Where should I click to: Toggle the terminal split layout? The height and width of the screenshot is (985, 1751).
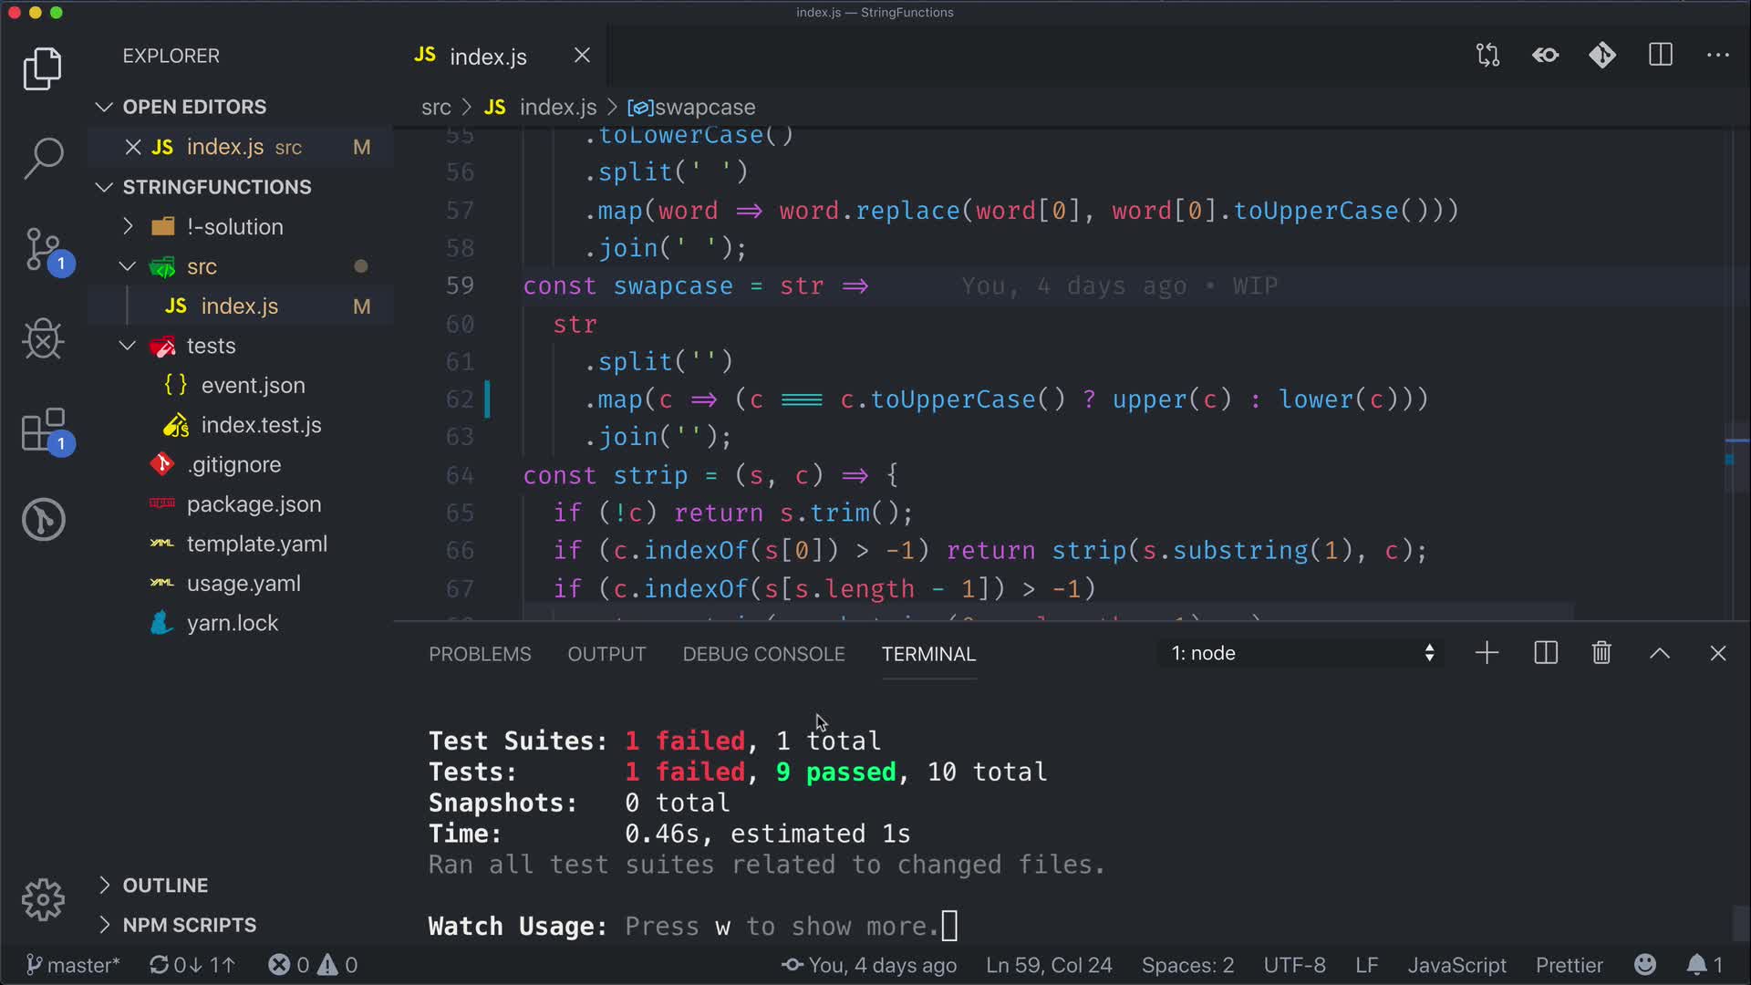click(1546, 653)
